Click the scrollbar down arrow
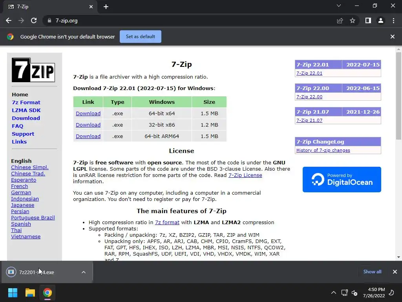 point(398,257)
